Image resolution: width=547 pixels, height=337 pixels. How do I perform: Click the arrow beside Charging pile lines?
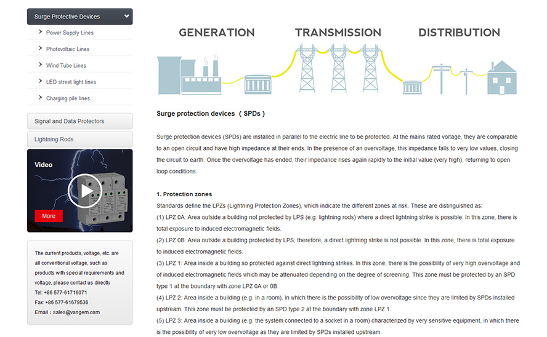click(40, 98)
